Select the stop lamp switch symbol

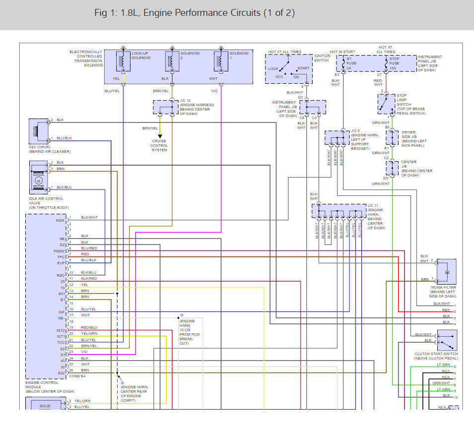point(386,104)
